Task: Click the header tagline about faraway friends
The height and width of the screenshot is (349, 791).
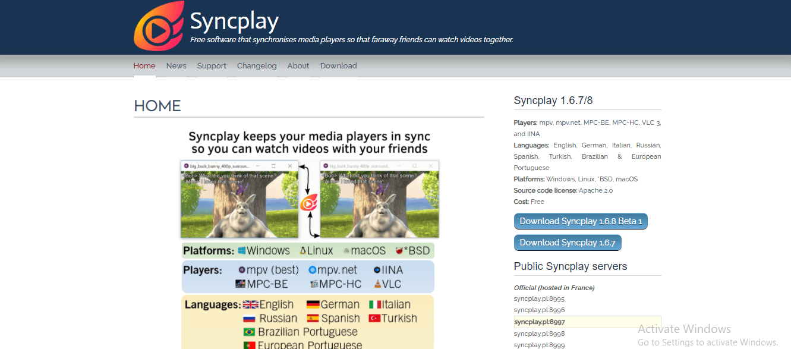Action: (x=351, y=40)
